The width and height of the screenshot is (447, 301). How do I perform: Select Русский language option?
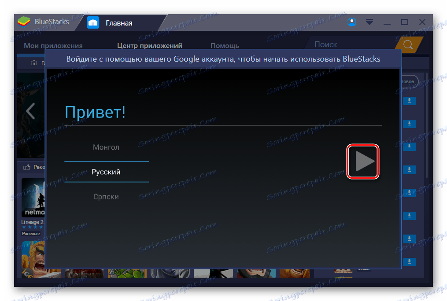coord(106,172)
